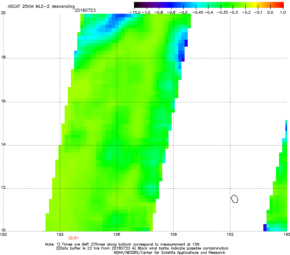
Task: Click the longitude axis label 162
Action: [x=230, y=235]
